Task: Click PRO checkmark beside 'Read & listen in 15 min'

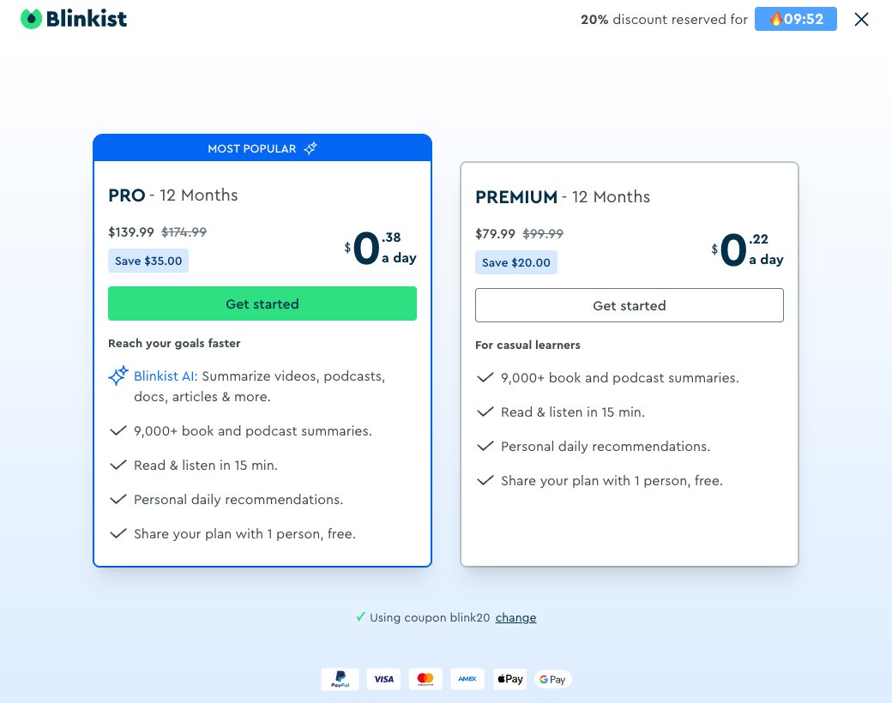Action: 118,465
